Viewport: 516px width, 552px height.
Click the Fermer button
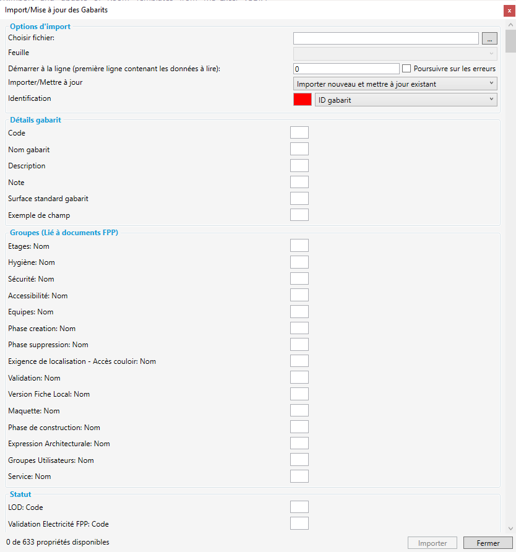pos(488,543)
